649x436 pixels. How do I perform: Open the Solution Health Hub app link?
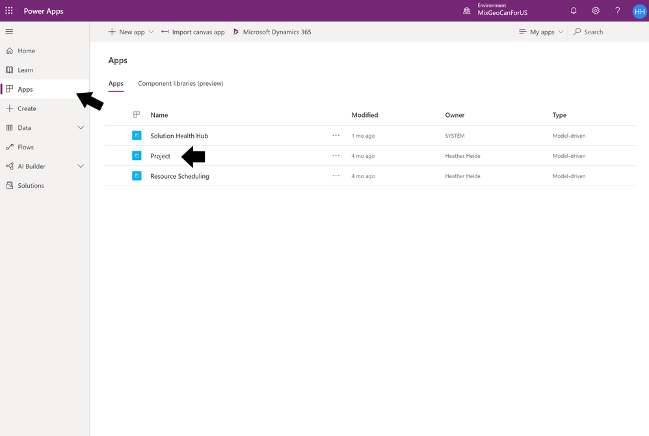pos(179,136)
